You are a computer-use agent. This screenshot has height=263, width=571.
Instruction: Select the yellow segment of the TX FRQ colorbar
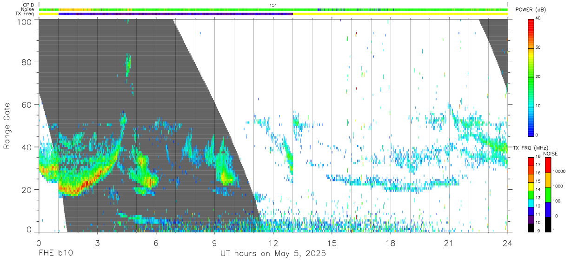[531, 186]
